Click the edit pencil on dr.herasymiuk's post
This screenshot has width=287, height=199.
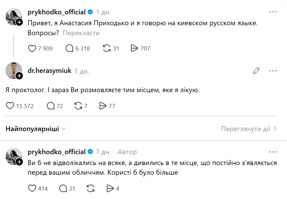256,71
